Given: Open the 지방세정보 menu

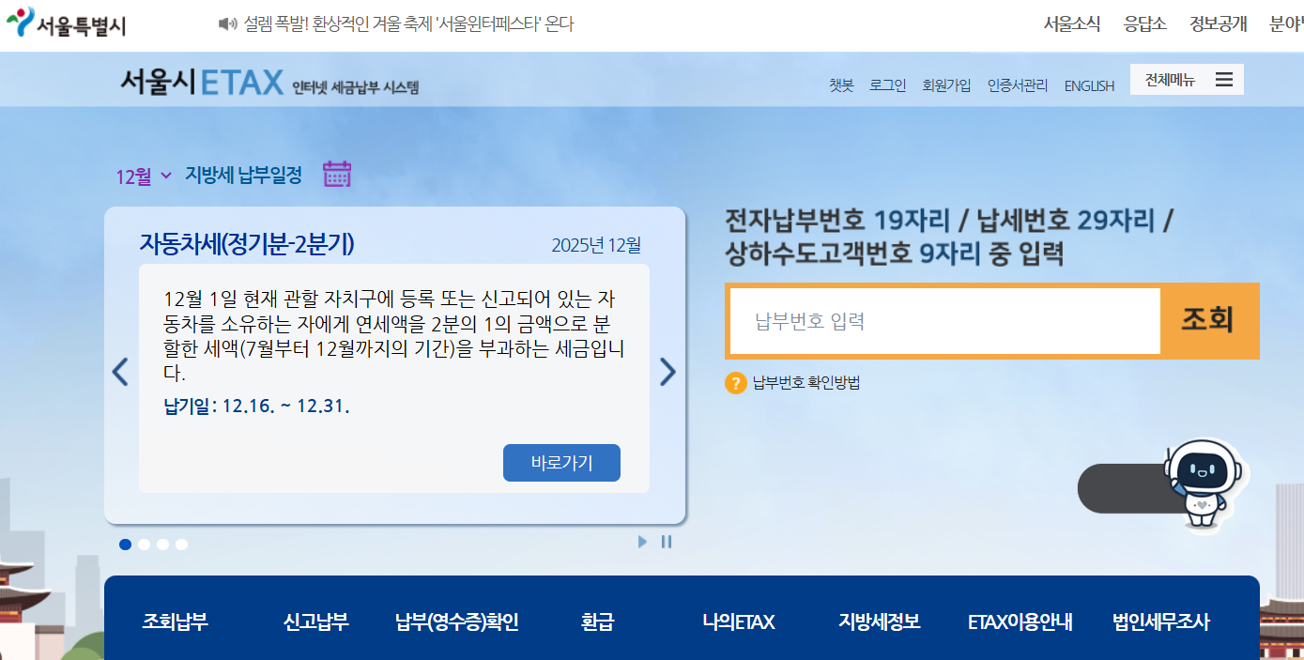Looking at the screenshot, I should (880, 622).
